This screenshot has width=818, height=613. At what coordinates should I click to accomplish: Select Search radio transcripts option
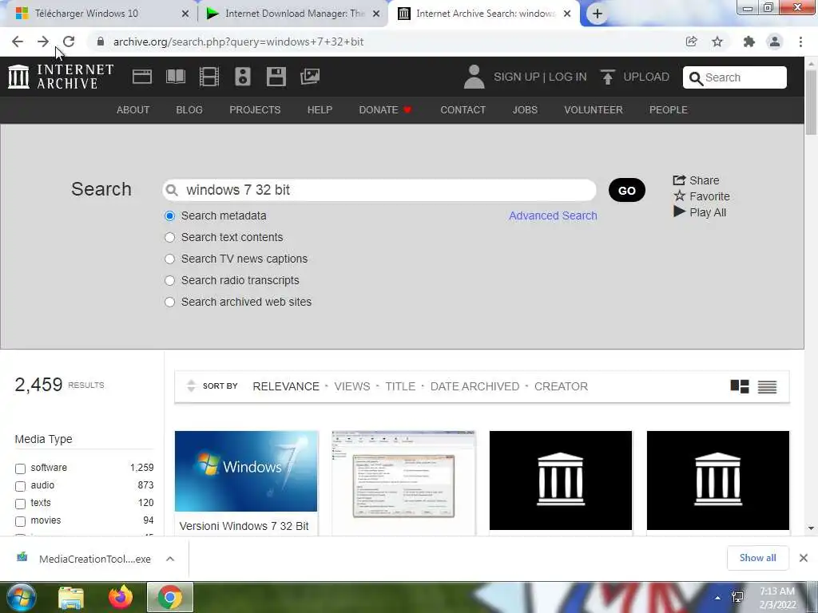(x=169, y=280)
